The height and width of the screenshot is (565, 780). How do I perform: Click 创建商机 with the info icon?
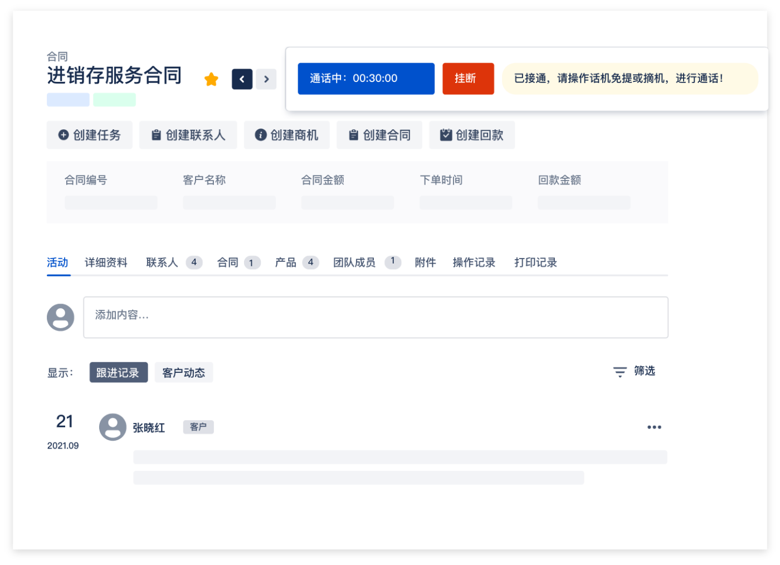(287, 135)
